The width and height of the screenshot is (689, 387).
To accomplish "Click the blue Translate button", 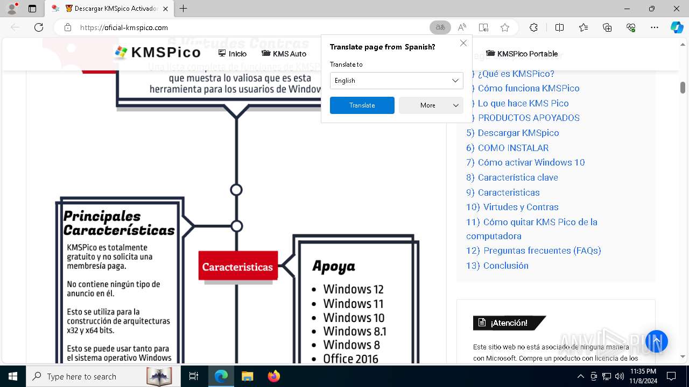I will point(362,105).
